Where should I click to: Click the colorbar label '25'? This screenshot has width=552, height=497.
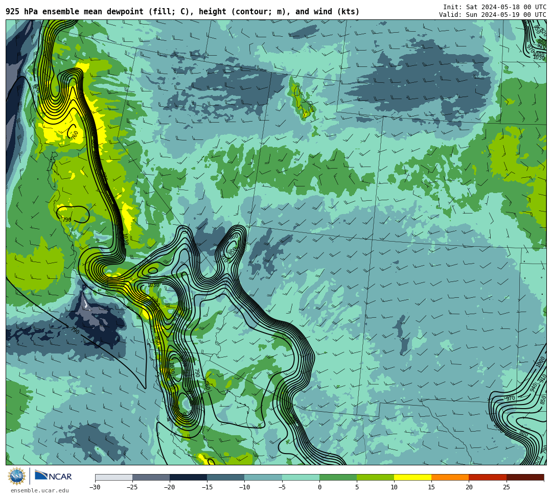click(506, 487)
